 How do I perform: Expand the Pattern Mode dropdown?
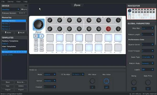coord(148,63)
